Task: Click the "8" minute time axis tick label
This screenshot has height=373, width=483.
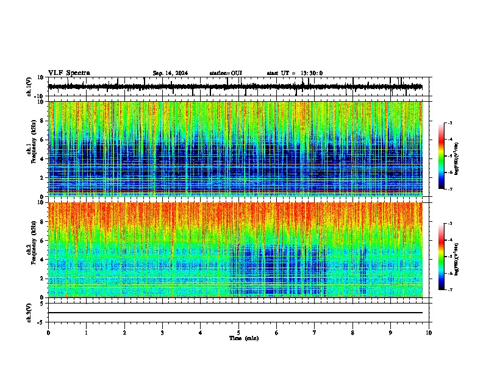Action: (352, 333)
